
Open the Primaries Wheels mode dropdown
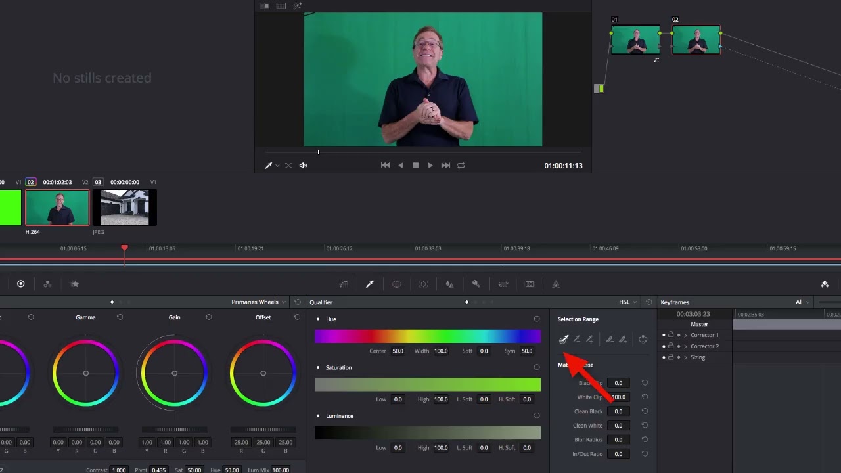click(x=258, y=302)
